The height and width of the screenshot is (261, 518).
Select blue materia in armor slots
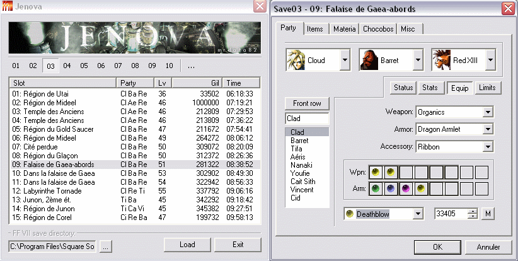(391, 188)
